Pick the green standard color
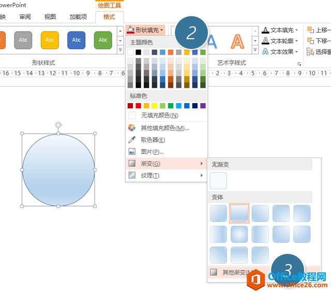 (x=171, y=106)
